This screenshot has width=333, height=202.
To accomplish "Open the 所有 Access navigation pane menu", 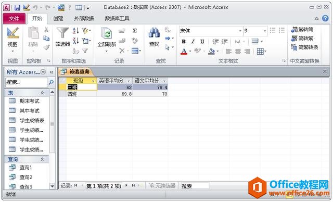I will coord(43,72).
